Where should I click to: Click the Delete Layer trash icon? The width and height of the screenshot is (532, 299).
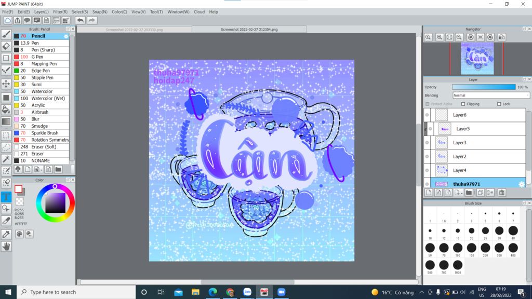(x=502, y=193)
